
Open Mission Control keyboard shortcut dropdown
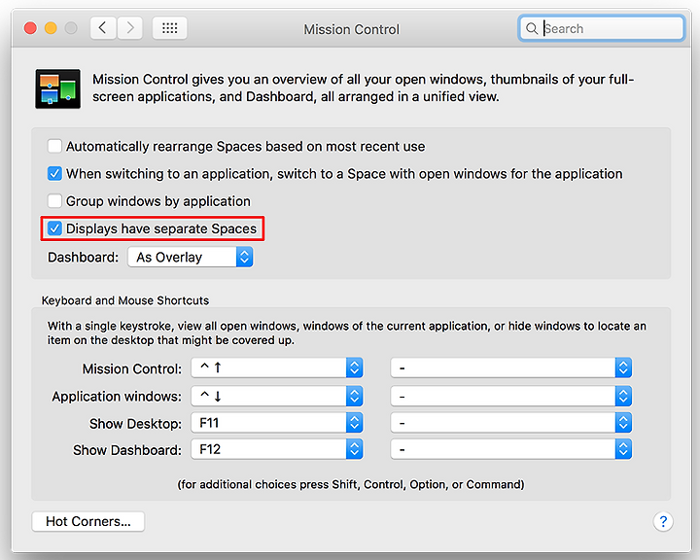[277, 367]
